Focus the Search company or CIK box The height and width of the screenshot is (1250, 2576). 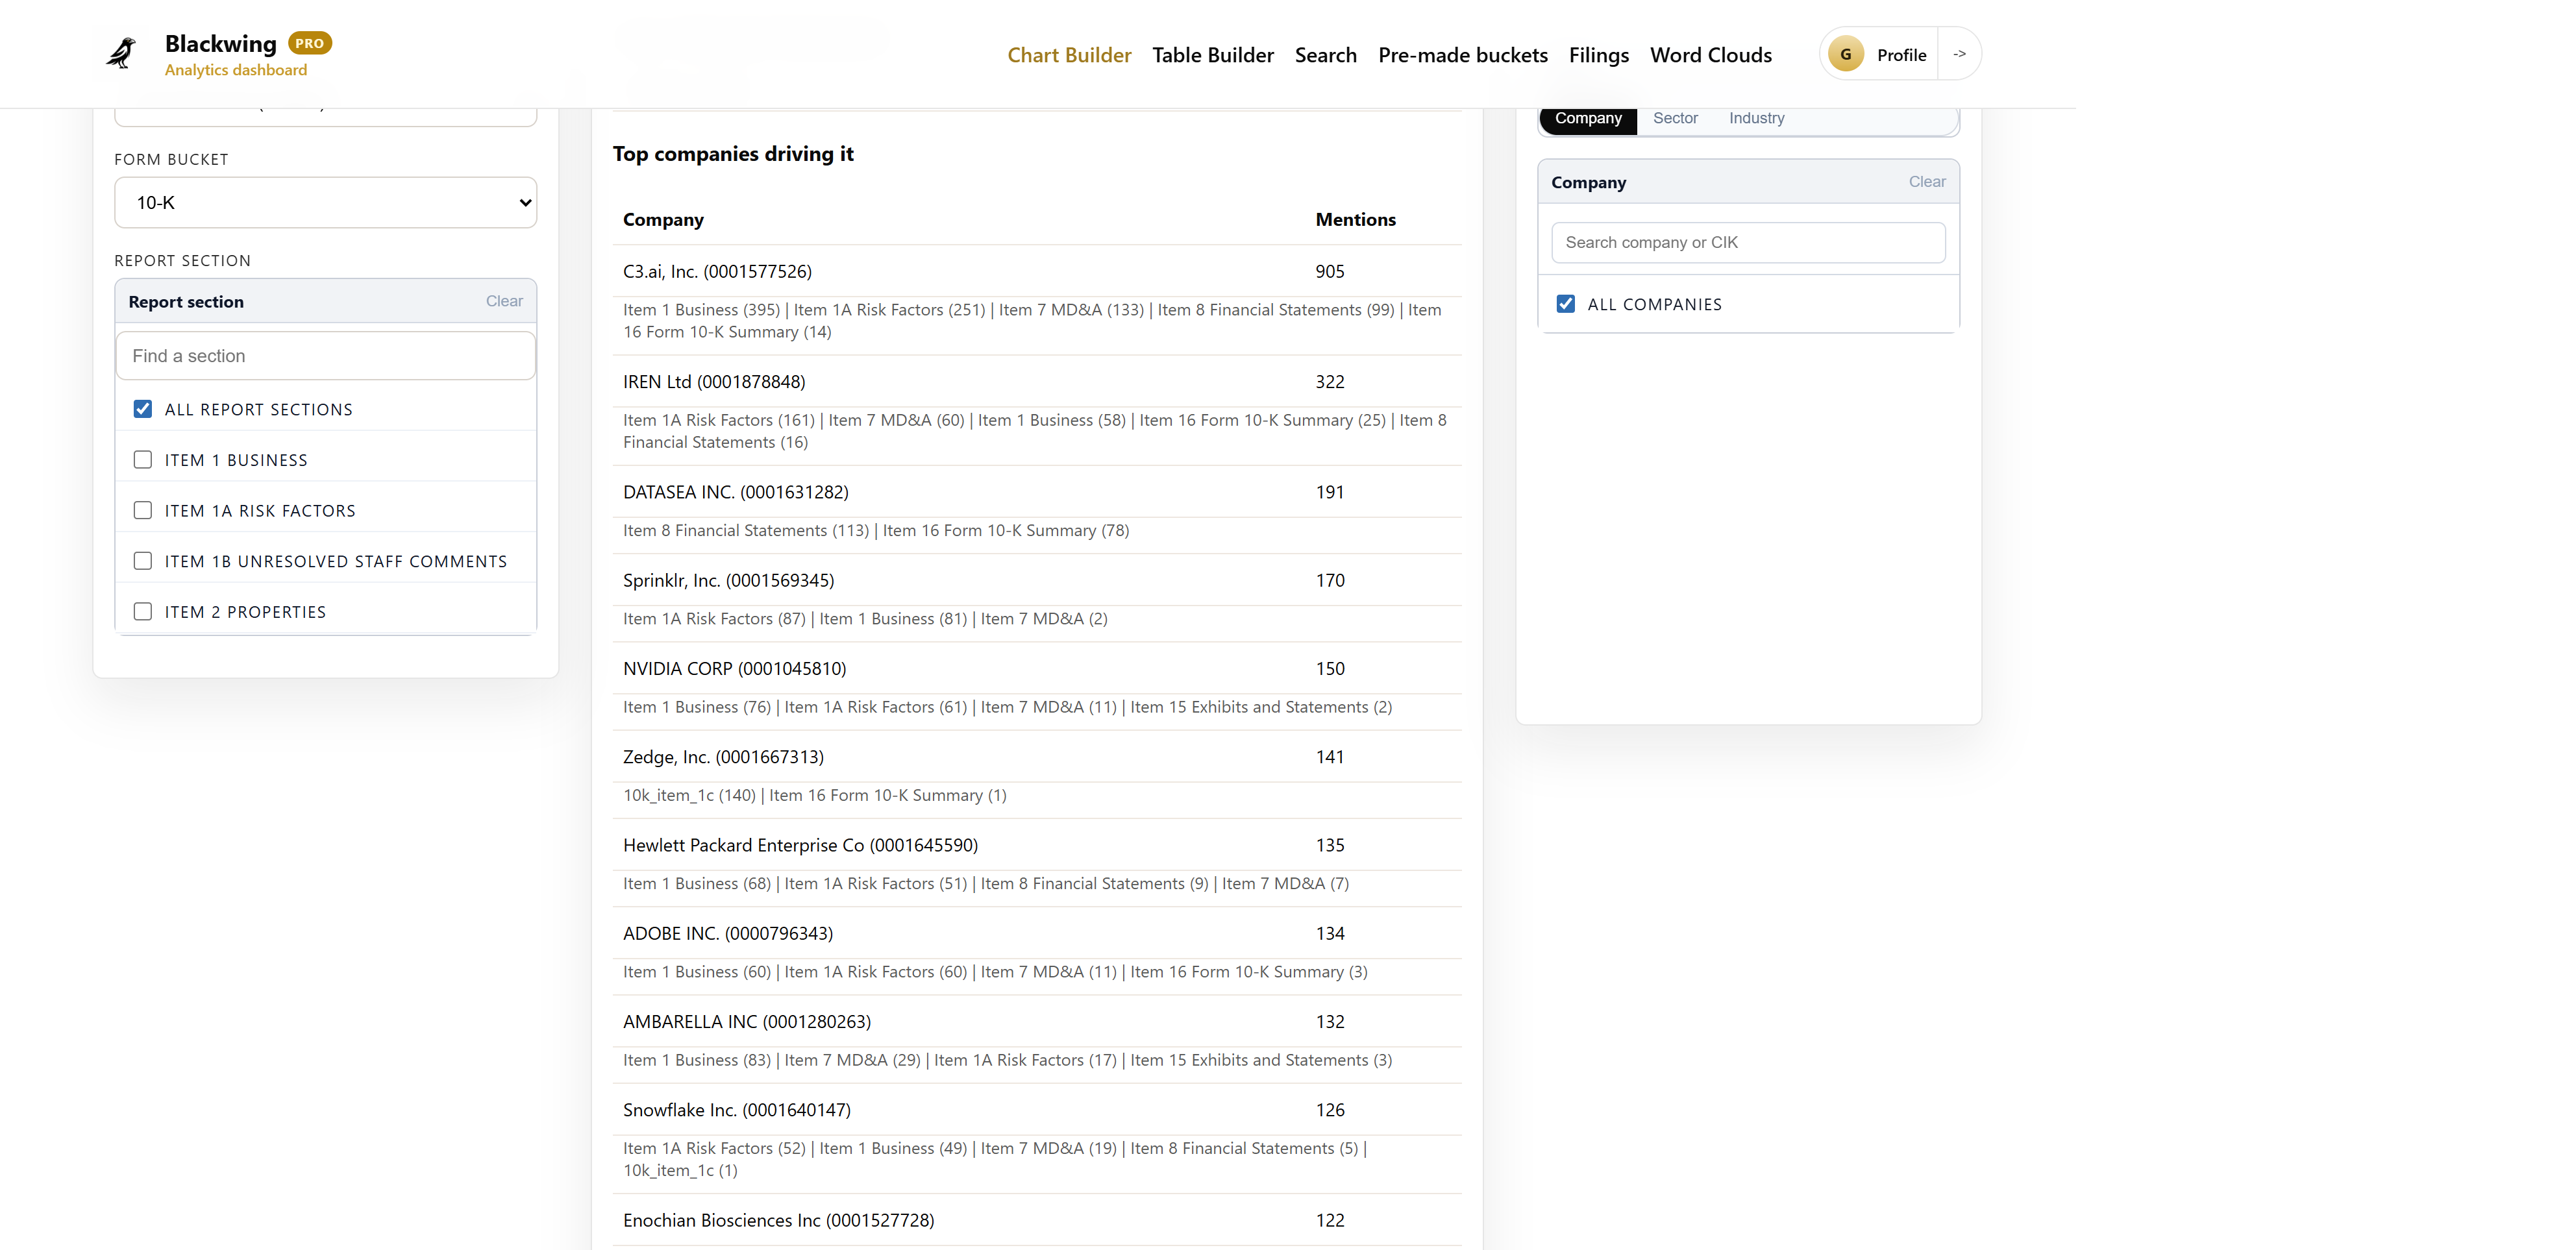(1747, 243)
